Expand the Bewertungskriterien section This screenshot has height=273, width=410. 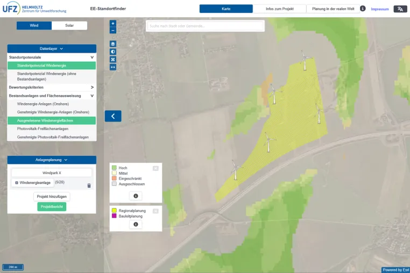[x=52, y=87]
